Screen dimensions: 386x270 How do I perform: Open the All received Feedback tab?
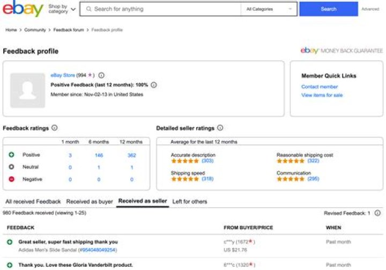pyautogui.click(x=33, y=201)
